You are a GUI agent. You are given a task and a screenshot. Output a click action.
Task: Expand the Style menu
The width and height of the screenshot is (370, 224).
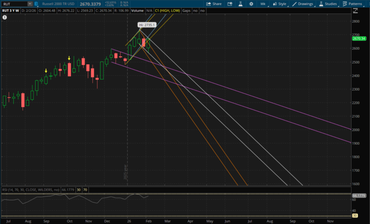280,4
